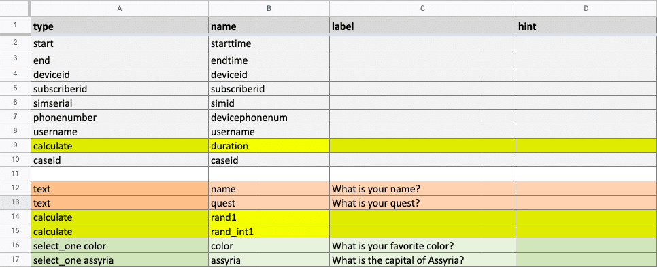Select row 17 header
Image resolution: width=657 pixels, height=267 pixels.
point(15,260)
